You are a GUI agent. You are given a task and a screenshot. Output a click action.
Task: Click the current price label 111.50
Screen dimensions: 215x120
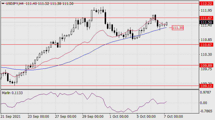[x=206, y=22]
